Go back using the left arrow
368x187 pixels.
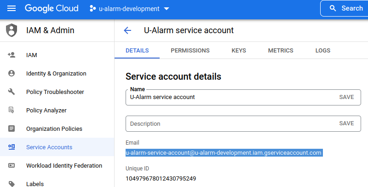click(x=127, y=31)
